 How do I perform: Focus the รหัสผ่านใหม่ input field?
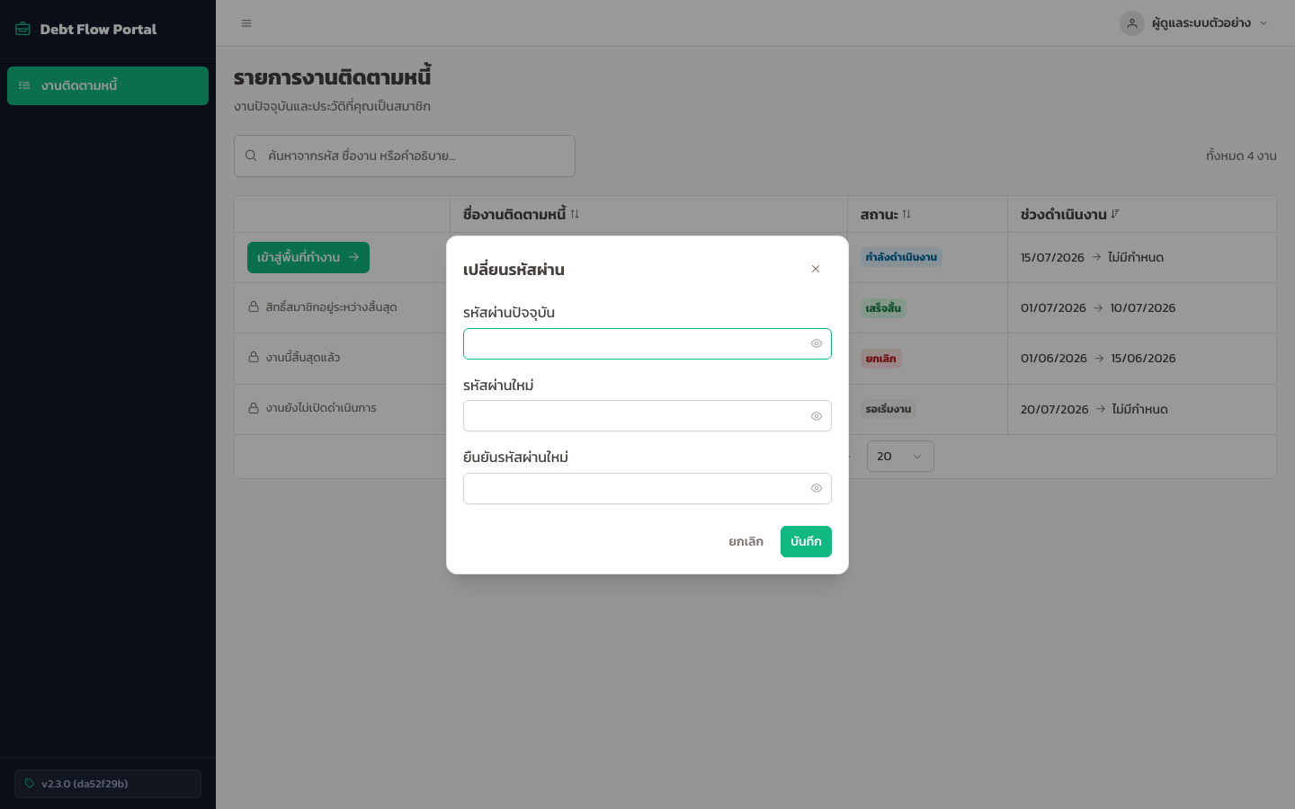pyautogui.click(x=647, y=416)
